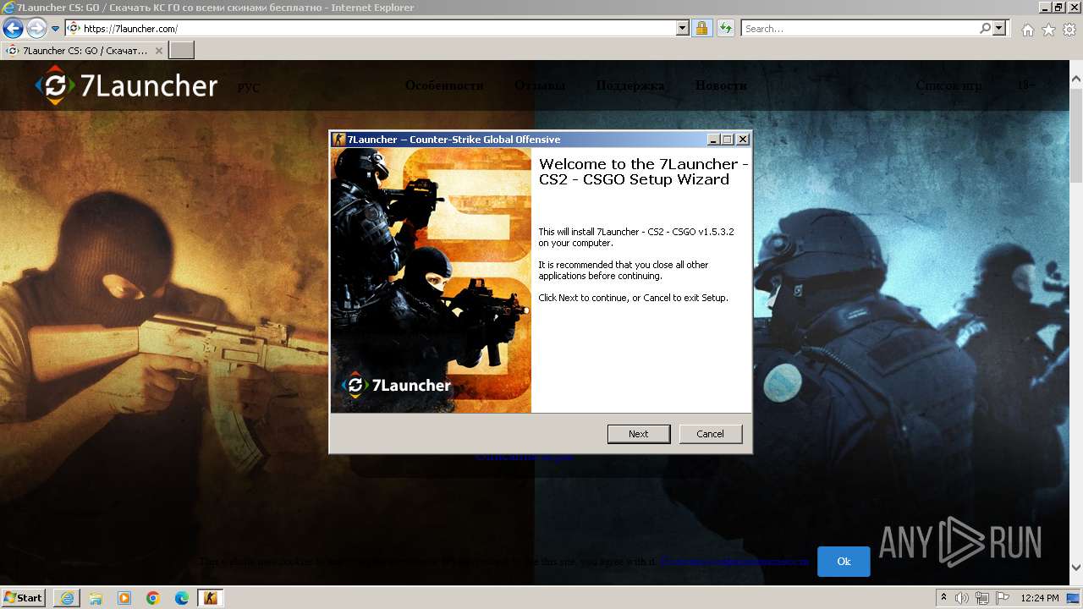Open the cookie privacy policy link
This screenshot has height=609, width=1083.
click(734, 562)
